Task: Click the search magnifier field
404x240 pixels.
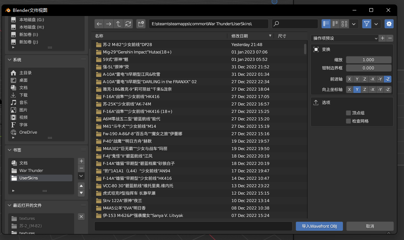Action: [x=295, y=24]
